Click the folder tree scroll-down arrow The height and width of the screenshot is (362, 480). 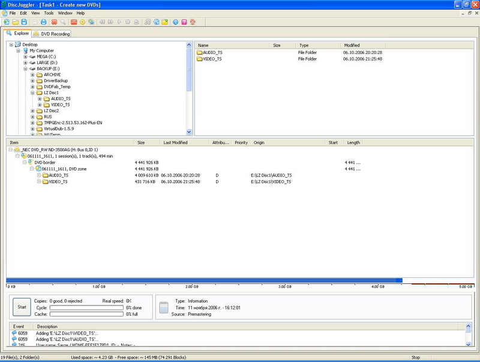[189, 132]
